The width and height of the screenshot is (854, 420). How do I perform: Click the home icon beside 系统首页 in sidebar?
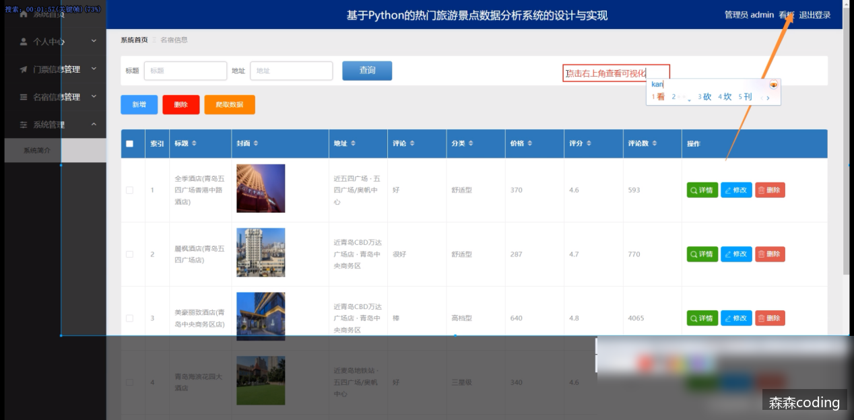tap(24, 14)
